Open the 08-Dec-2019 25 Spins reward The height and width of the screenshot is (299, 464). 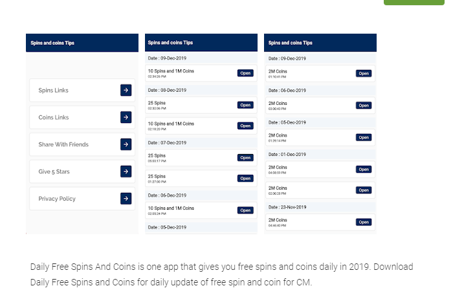pos(245,105)
